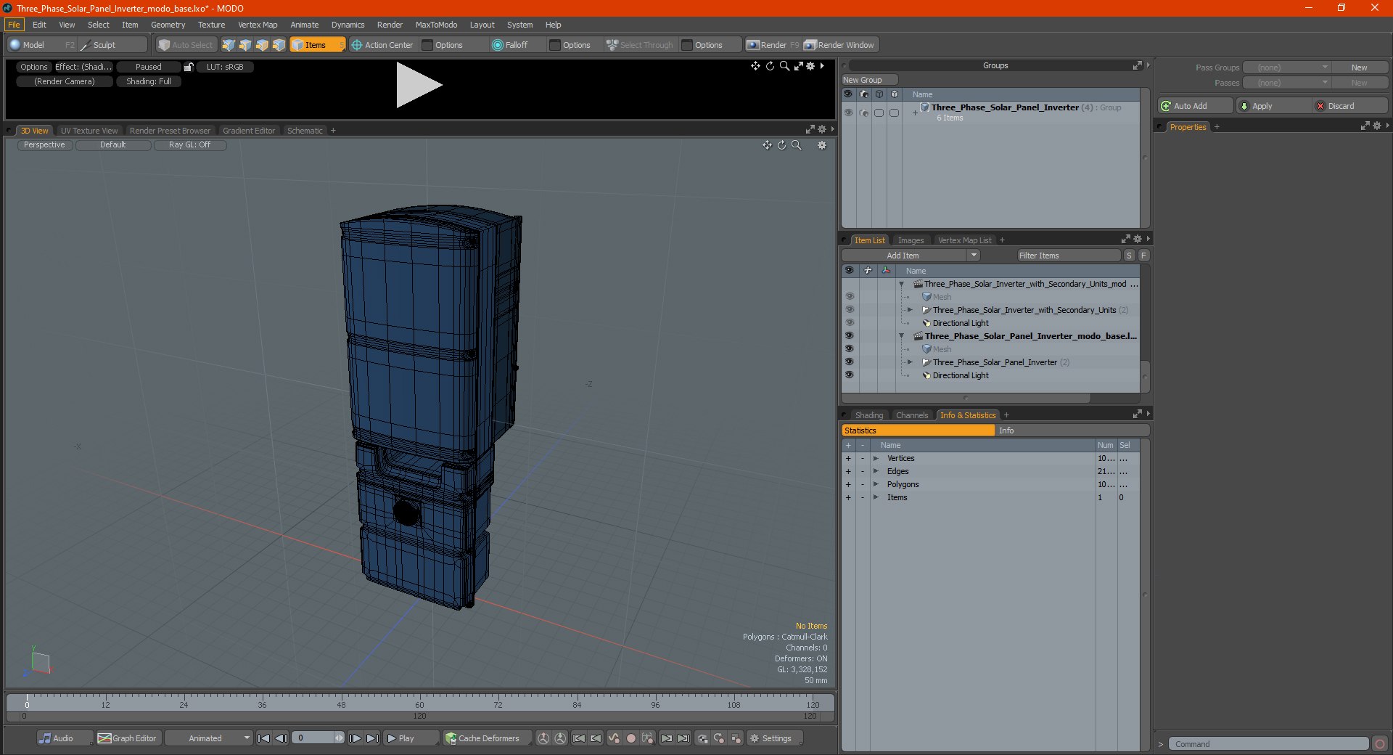Step to next frame
The image size is (1393, 755).
(x=355, y=738)
